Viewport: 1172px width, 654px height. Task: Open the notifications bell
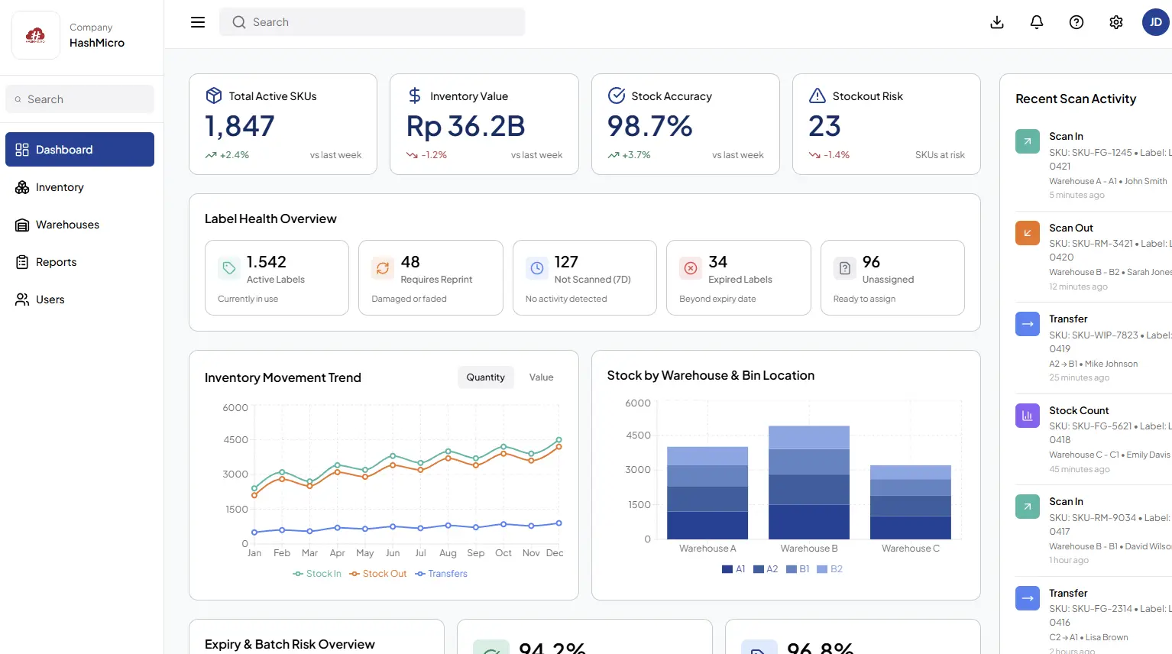(1037, 22)
